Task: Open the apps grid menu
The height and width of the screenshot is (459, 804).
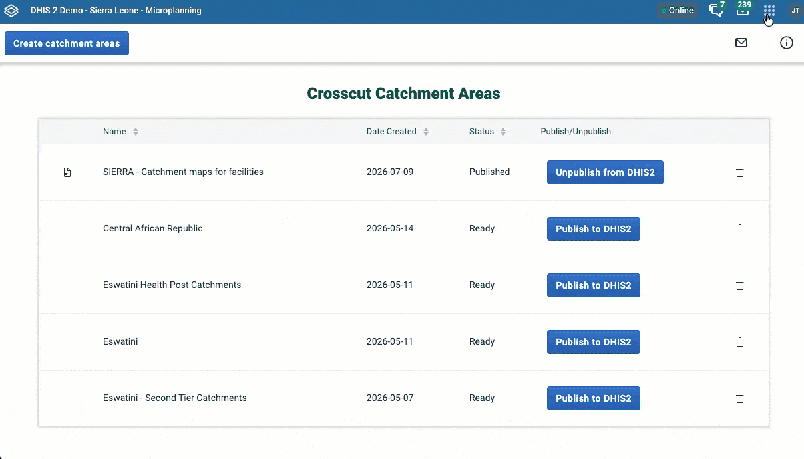Action: (x=769, y=11)
